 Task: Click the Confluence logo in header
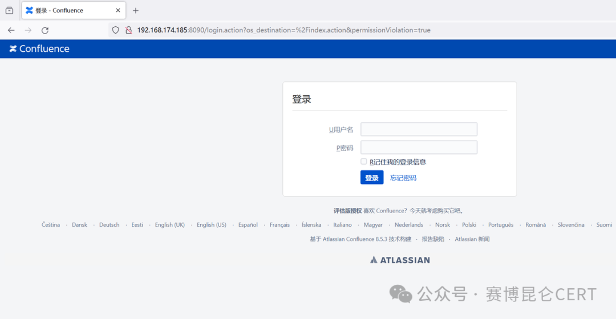39,48
